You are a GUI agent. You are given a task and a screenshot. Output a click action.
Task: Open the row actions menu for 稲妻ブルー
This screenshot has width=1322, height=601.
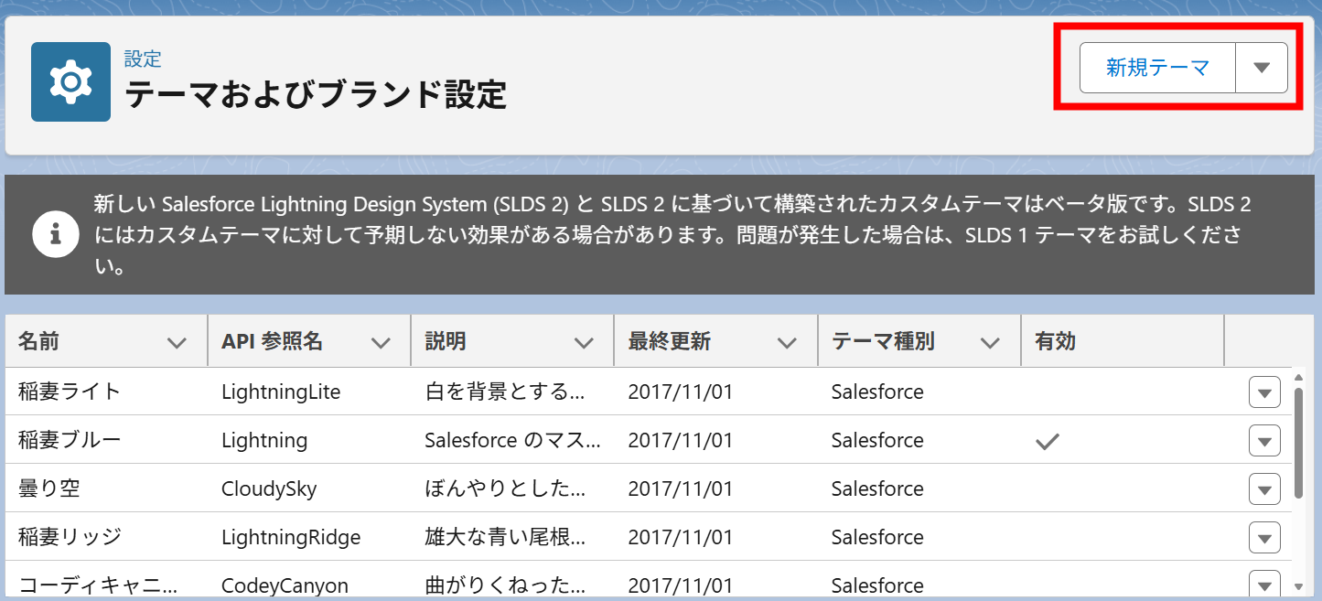(x=1263, y=440)
